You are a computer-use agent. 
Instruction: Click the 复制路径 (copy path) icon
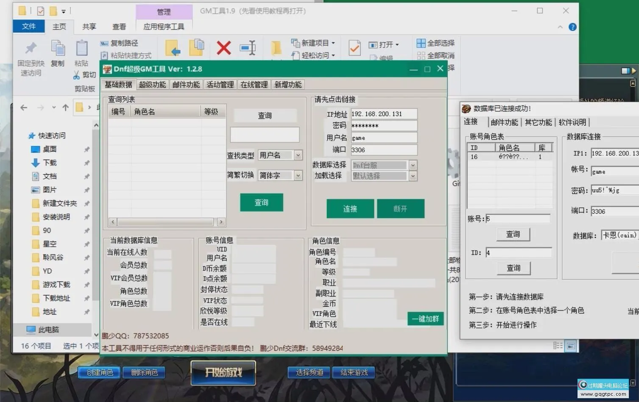pyautogui.click(x=104, y=43)
